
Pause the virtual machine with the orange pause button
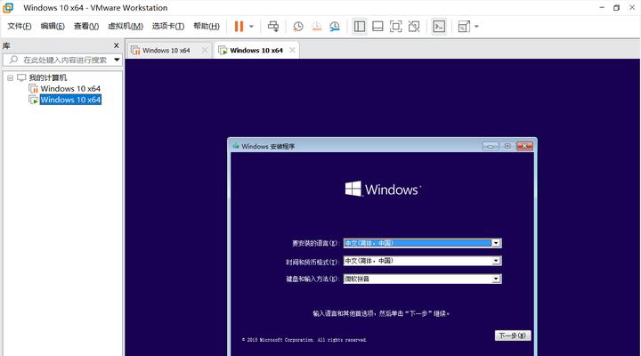click(x=239, y=27)
